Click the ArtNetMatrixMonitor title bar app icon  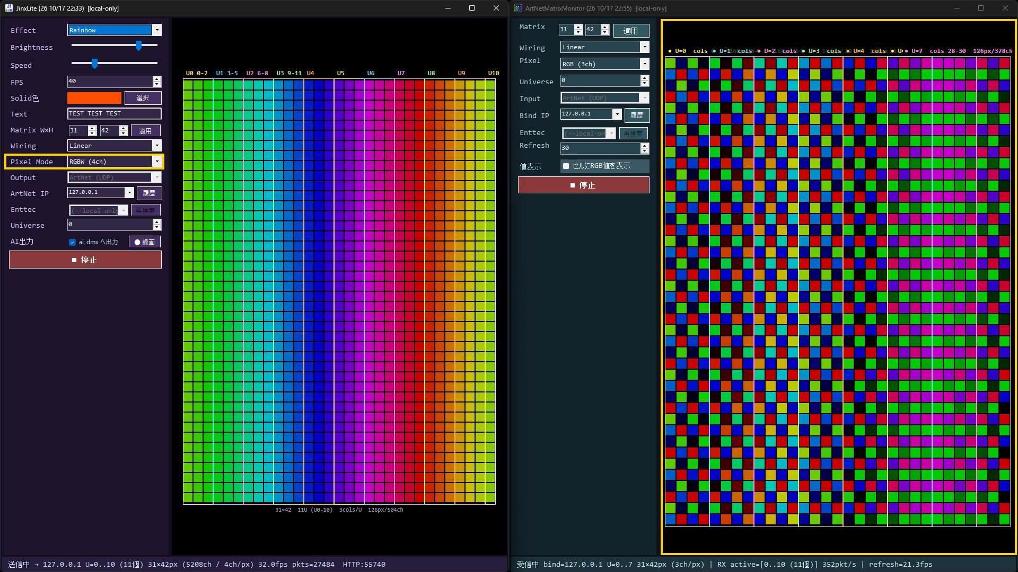pyautogui.click(x=518, y=8)
